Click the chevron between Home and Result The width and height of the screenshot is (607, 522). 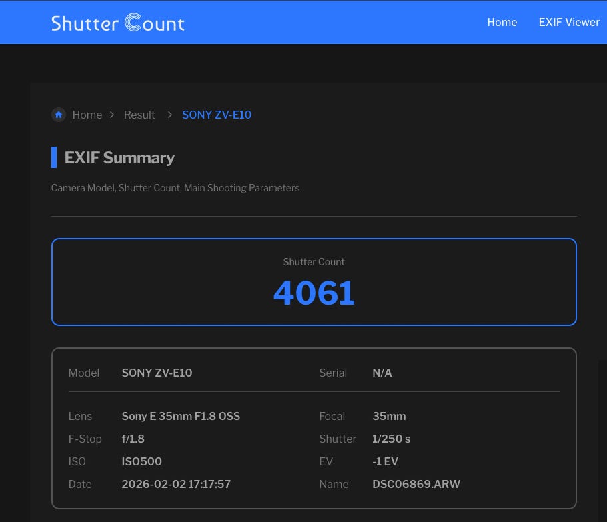click(x=112, y=115)
